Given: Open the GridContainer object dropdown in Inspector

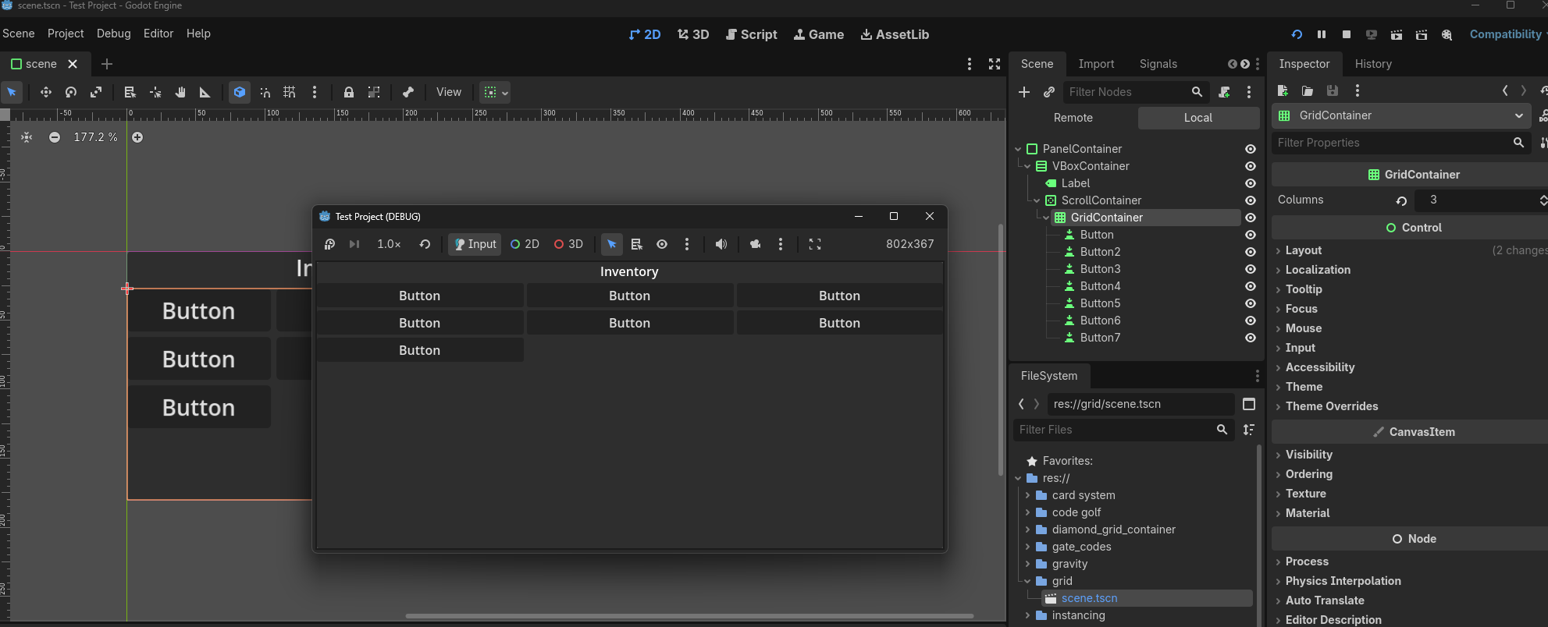Looking at the screenshot, I should coord(1518,115).
